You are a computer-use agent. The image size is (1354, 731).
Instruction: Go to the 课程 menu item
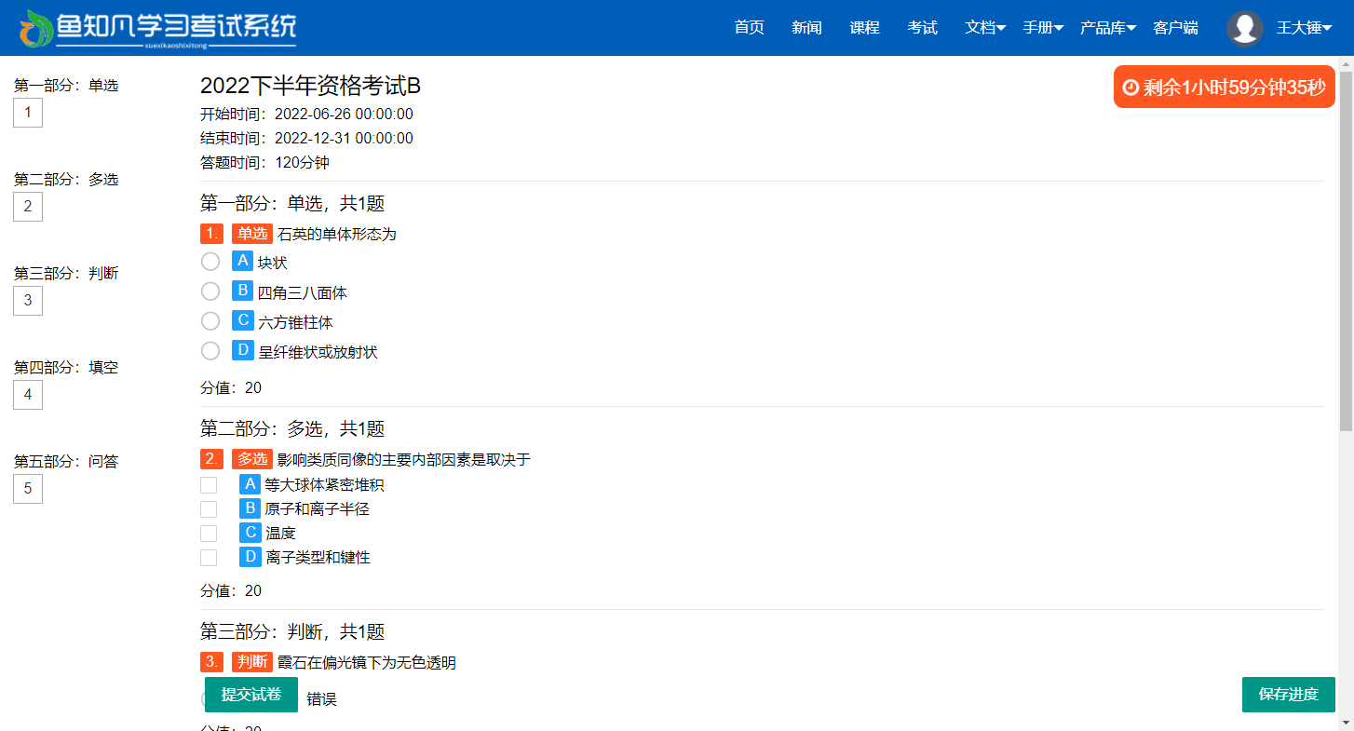tap(865, 28)
